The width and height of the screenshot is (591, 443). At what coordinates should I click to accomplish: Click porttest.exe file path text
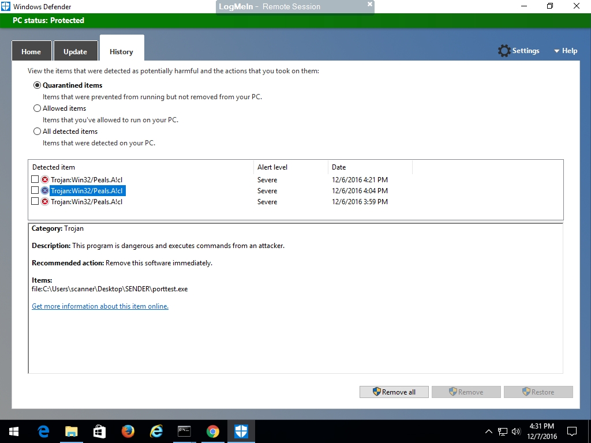point(110,289)
